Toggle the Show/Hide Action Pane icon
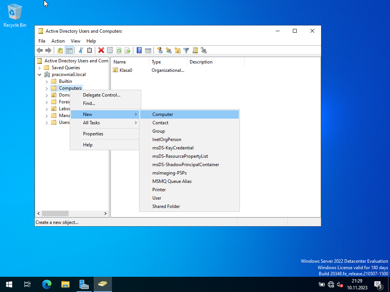The height and width of the screenshot is (292, 390). pyautogui.click(x=148, y=51)
